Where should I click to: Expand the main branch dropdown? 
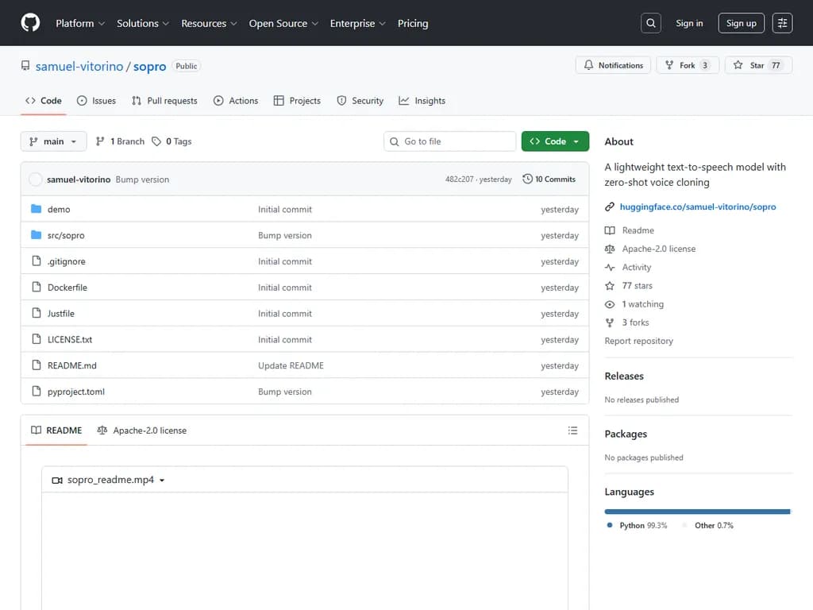[53, 141]
